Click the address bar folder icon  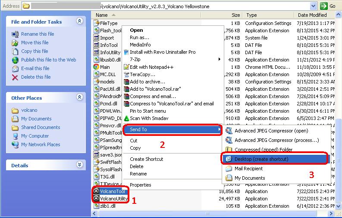point(26,6)
